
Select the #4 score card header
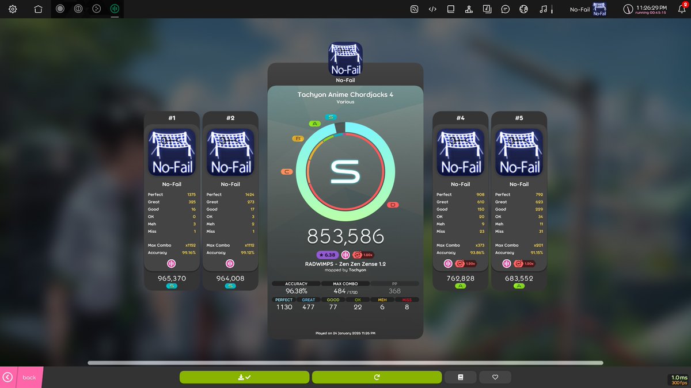(460, 118)
